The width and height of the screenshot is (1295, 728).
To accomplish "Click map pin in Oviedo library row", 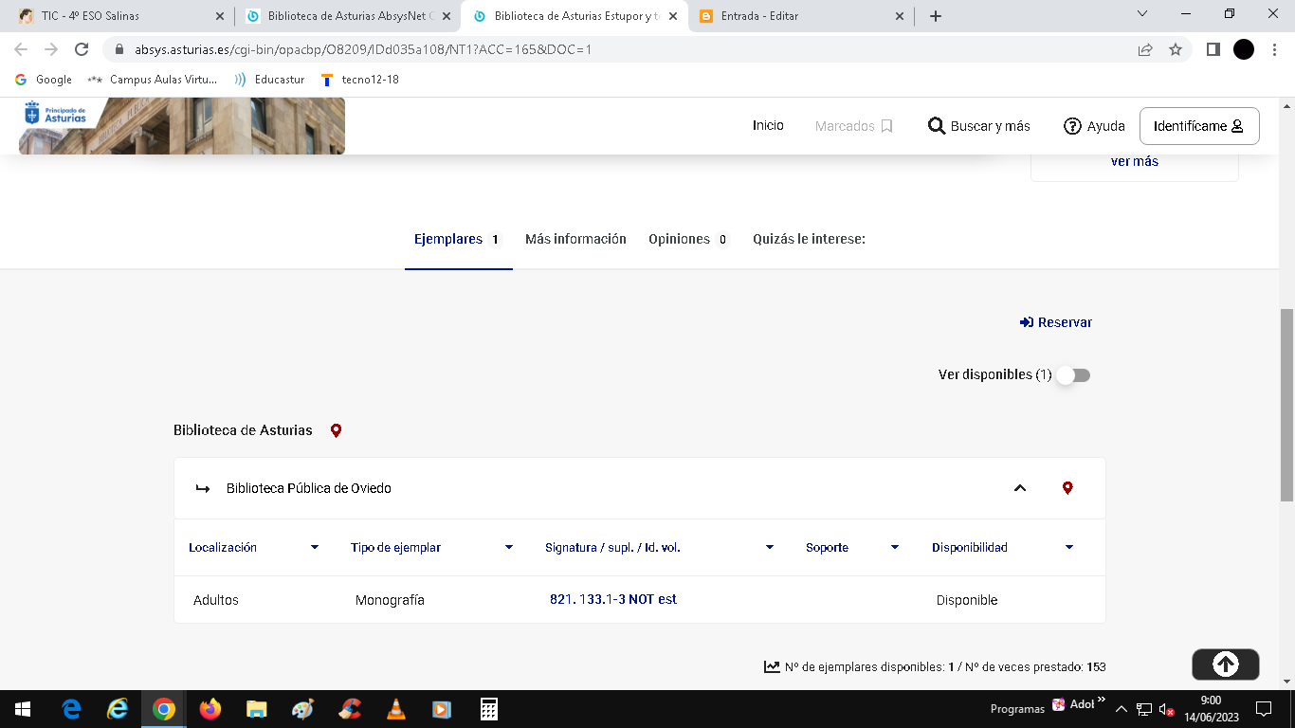I will click(1067, 488).
